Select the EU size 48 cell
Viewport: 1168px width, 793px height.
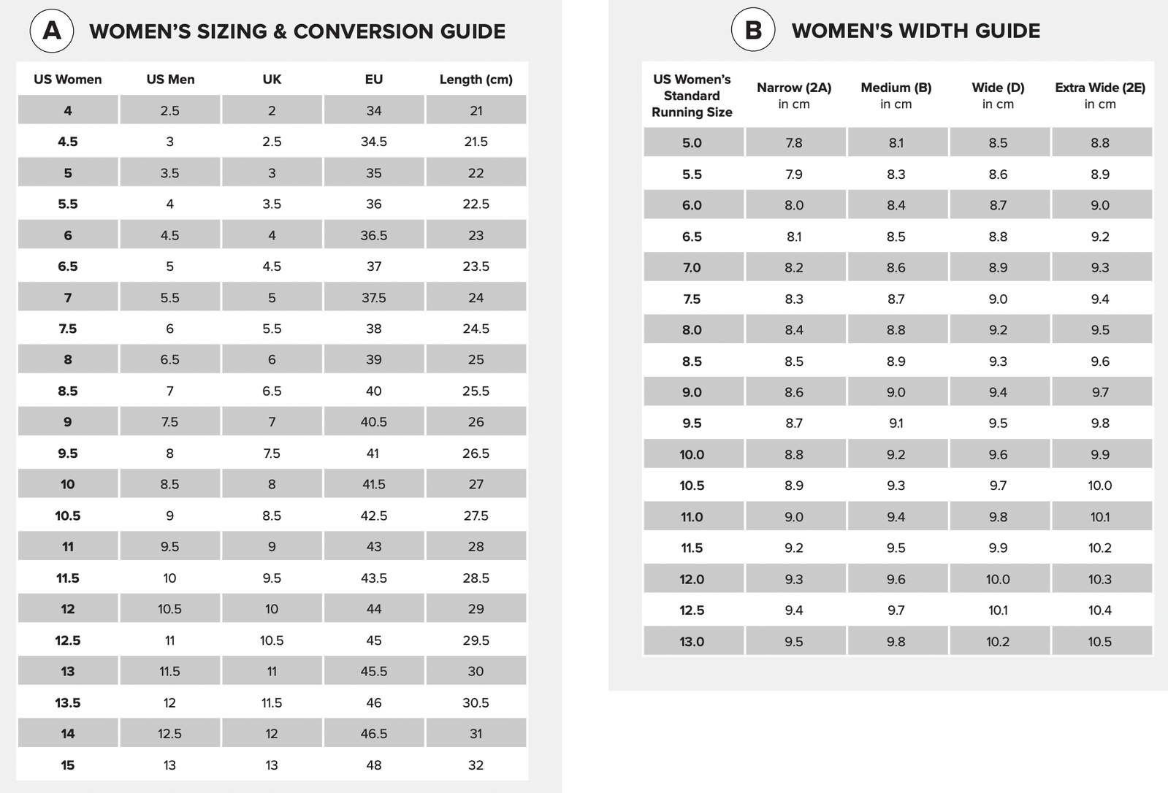pos(373,765)
